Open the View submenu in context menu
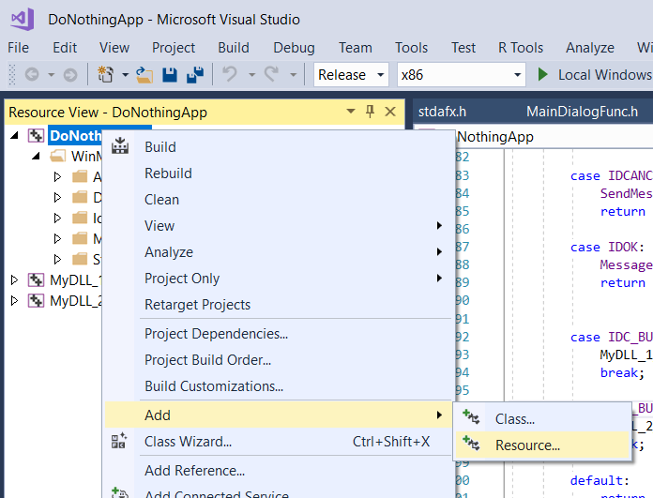Screen dimensions: 653x498 pos(278,226)
